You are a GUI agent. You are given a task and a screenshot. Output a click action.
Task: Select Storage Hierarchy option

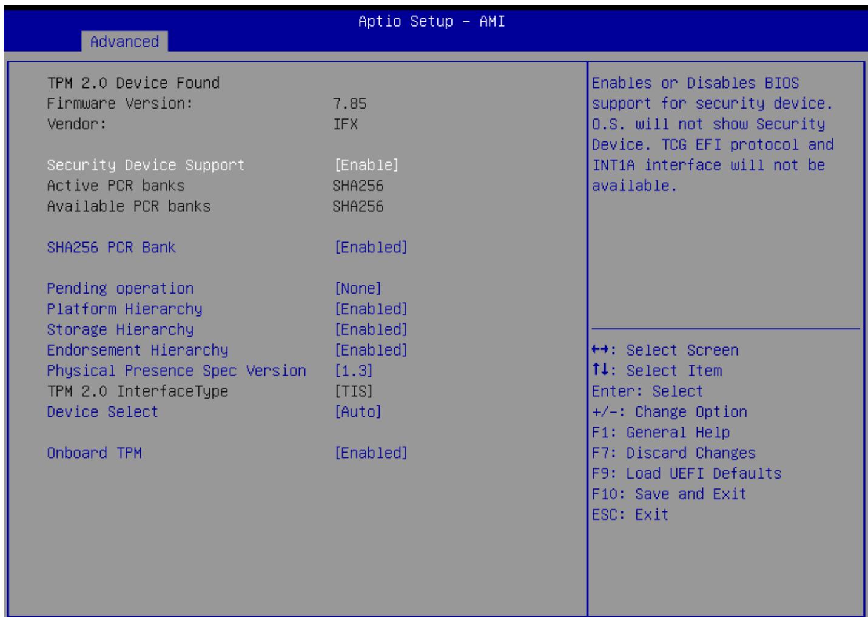point(120,330)
